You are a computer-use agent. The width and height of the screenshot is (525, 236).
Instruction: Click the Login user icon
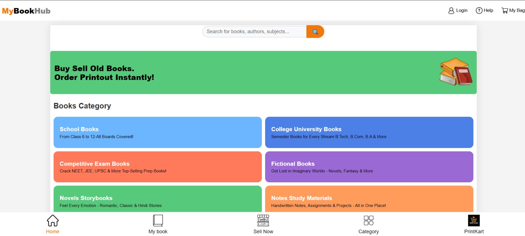pos(451,10)
